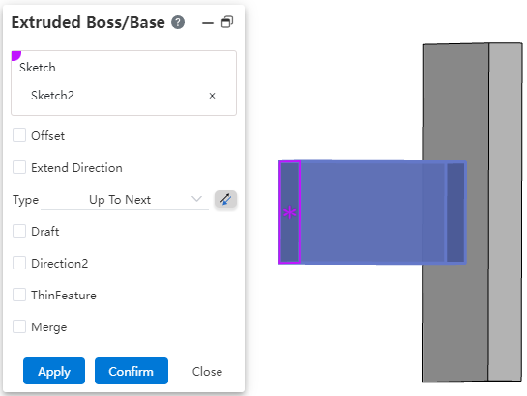Select the Sketch2 entry in Sketch field
This screenshot has width=527, height=396.
[x=52, y=96]
